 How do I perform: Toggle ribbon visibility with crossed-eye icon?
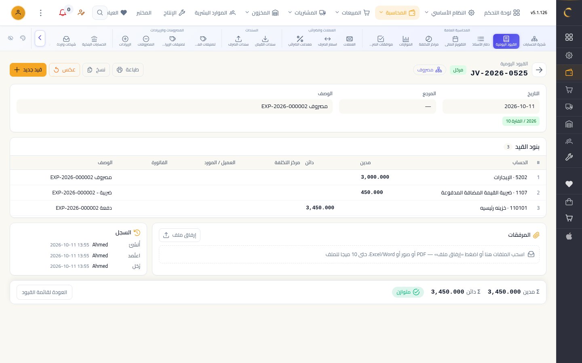(x=11, y=38)
